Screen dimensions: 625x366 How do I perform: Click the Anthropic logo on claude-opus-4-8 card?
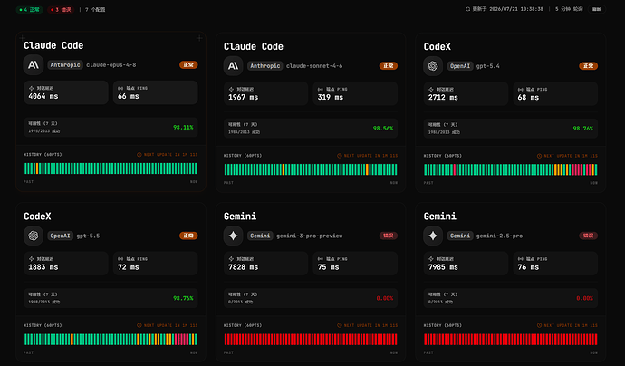(34, 64)
